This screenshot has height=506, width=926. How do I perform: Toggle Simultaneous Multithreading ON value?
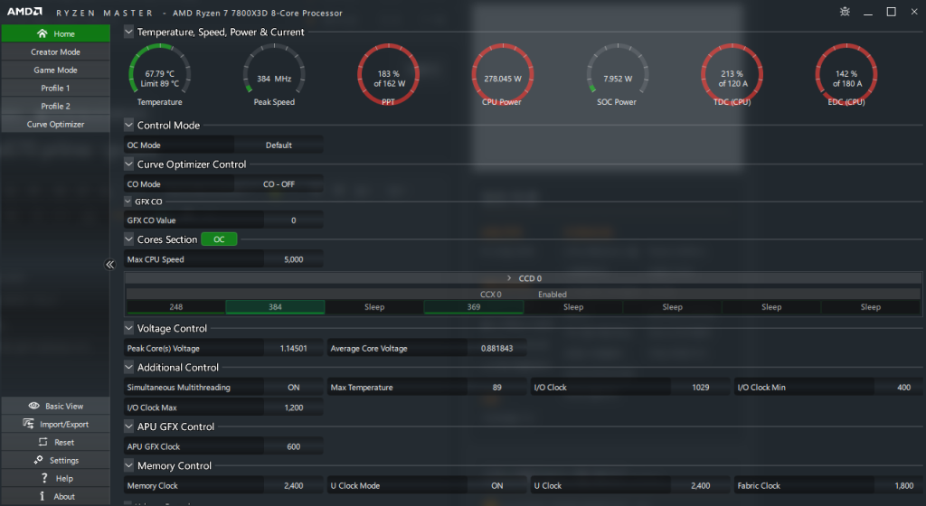(x=293, y=388)
